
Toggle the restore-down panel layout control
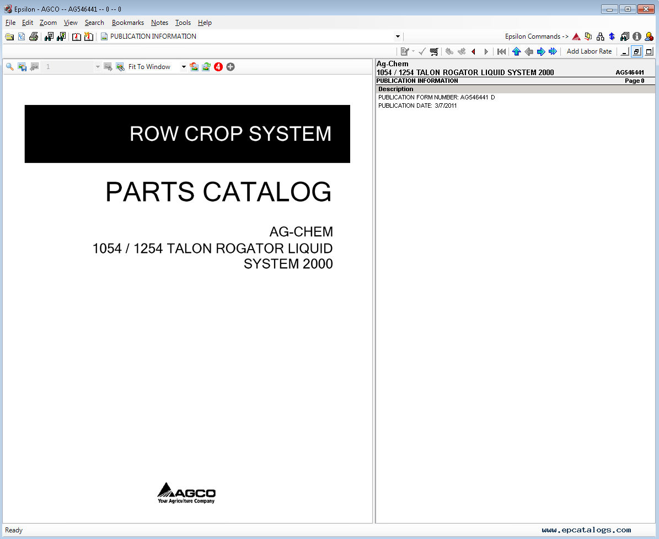click(636, 51)
